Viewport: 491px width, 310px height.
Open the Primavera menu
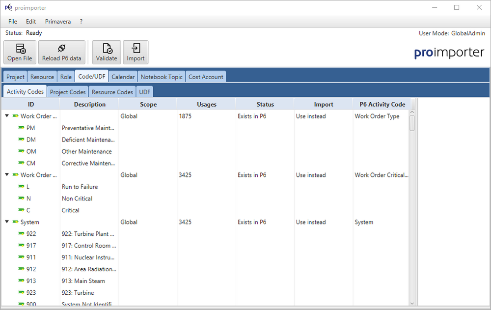(x=58, y=22)
